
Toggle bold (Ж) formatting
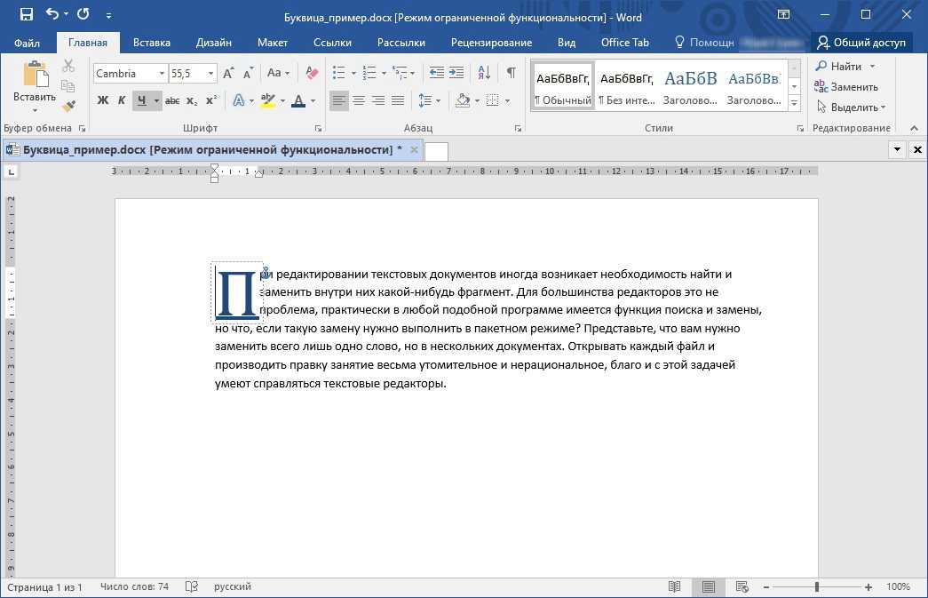[103, 100]
